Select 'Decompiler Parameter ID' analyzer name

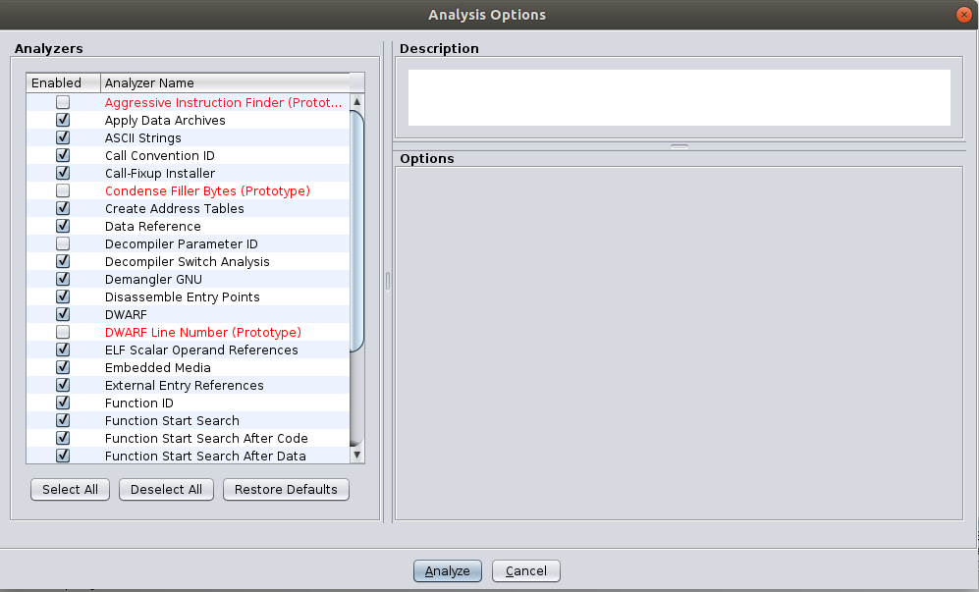point(181,244)
